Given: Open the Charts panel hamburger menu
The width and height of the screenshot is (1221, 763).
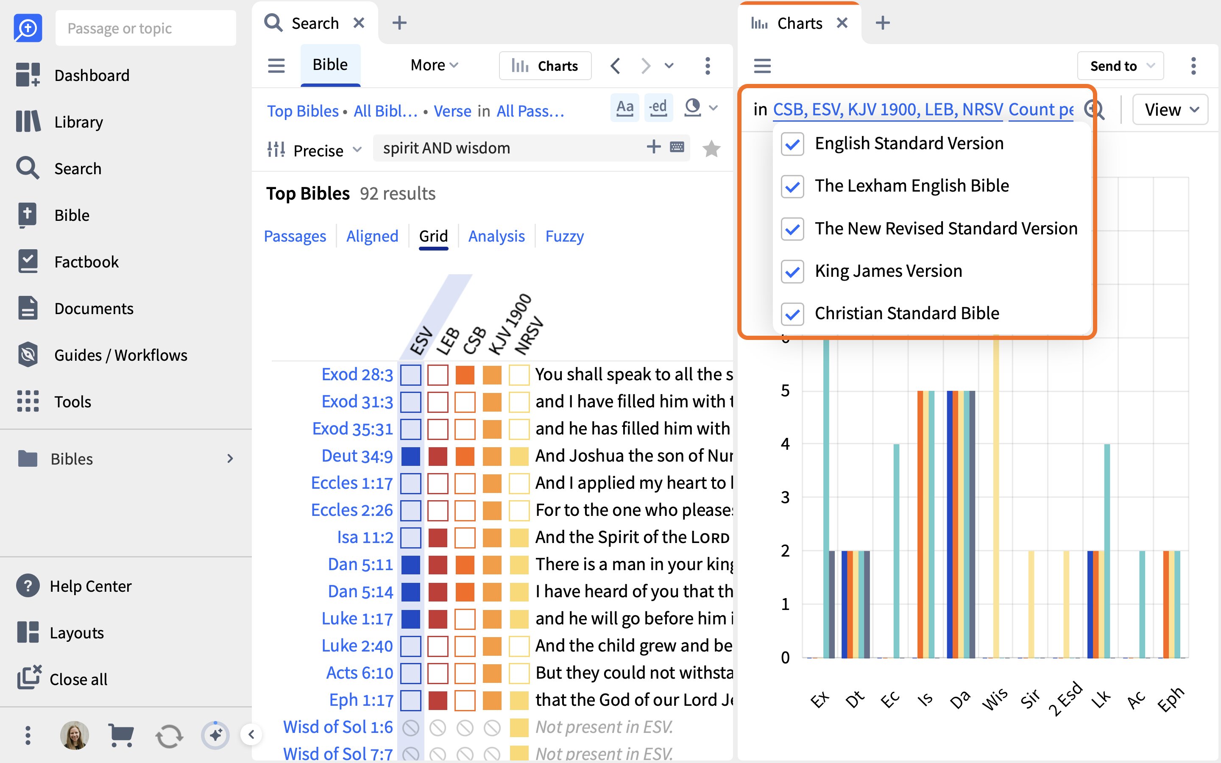Looking at the screenshot, I should coord(762,66).
